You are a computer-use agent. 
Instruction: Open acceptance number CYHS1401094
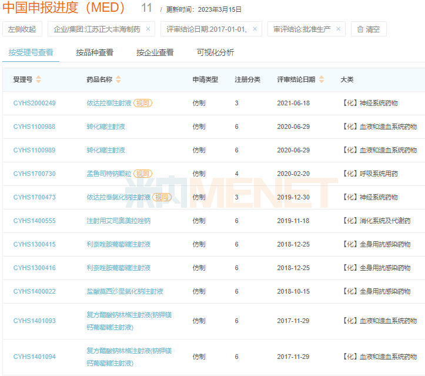point(35,357)
